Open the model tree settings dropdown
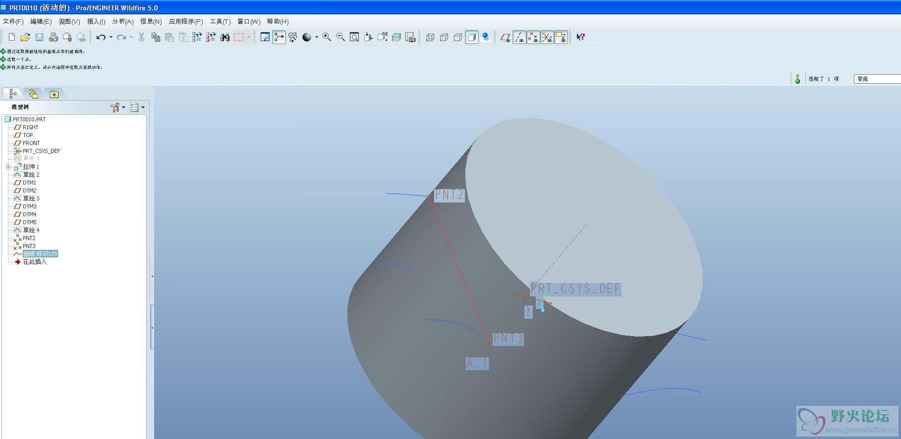This screenshot has height=439, width=901. pyautogui.click(x=118, y=107)
